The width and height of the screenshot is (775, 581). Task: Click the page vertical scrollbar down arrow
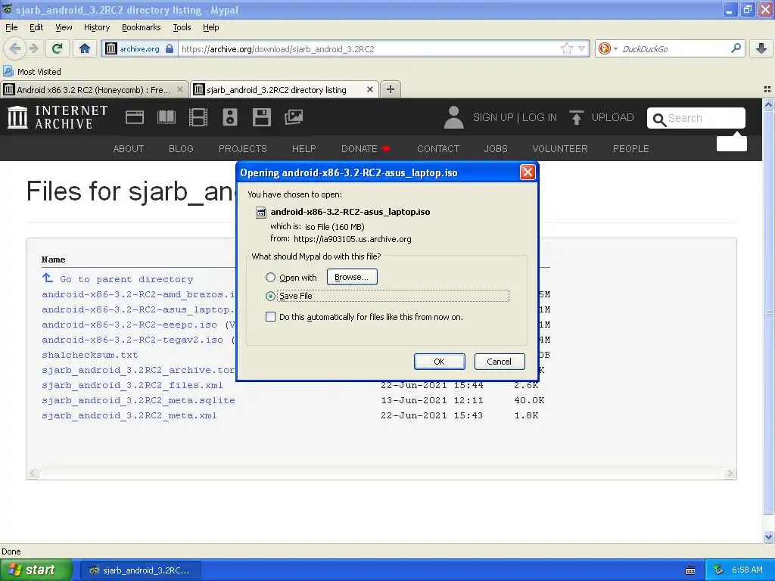(x=768, y=536)
